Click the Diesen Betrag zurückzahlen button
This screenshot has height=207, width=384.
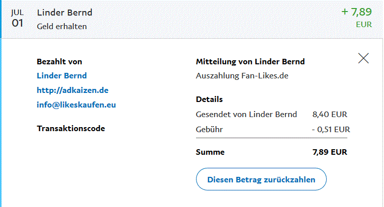tap(261, 179)
